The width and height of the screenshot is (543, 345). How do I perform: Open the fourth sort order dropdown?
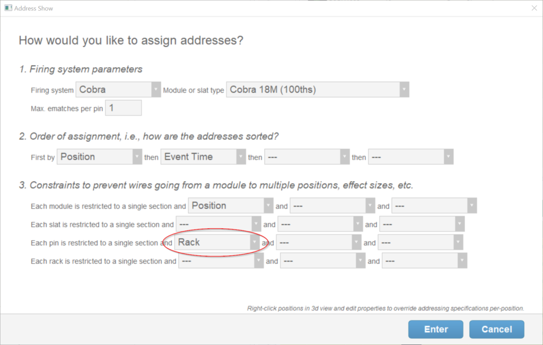[411, 157]
